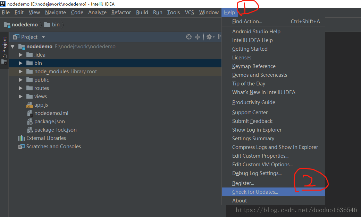Choose Edit Custom Properties...
Image resolution: width=361 pixels, height=217 pixels.
tap(273, 156)
